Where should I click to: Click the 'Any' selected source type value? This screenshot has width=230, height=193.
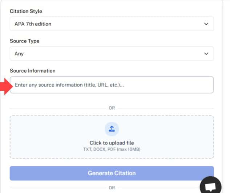coord(19,54)
